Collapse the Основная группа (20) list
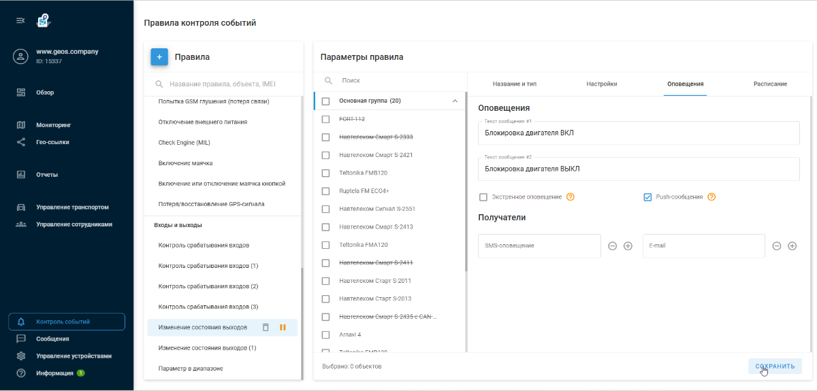The image size is (817, 391). (455, 101)
